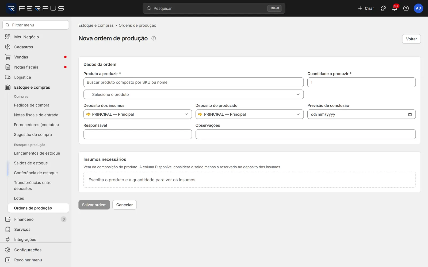Image resolution: width=428 pixels, height=267 pixels.
Task: Open the Selecione o produto dropdown
Action: [193, 94]
